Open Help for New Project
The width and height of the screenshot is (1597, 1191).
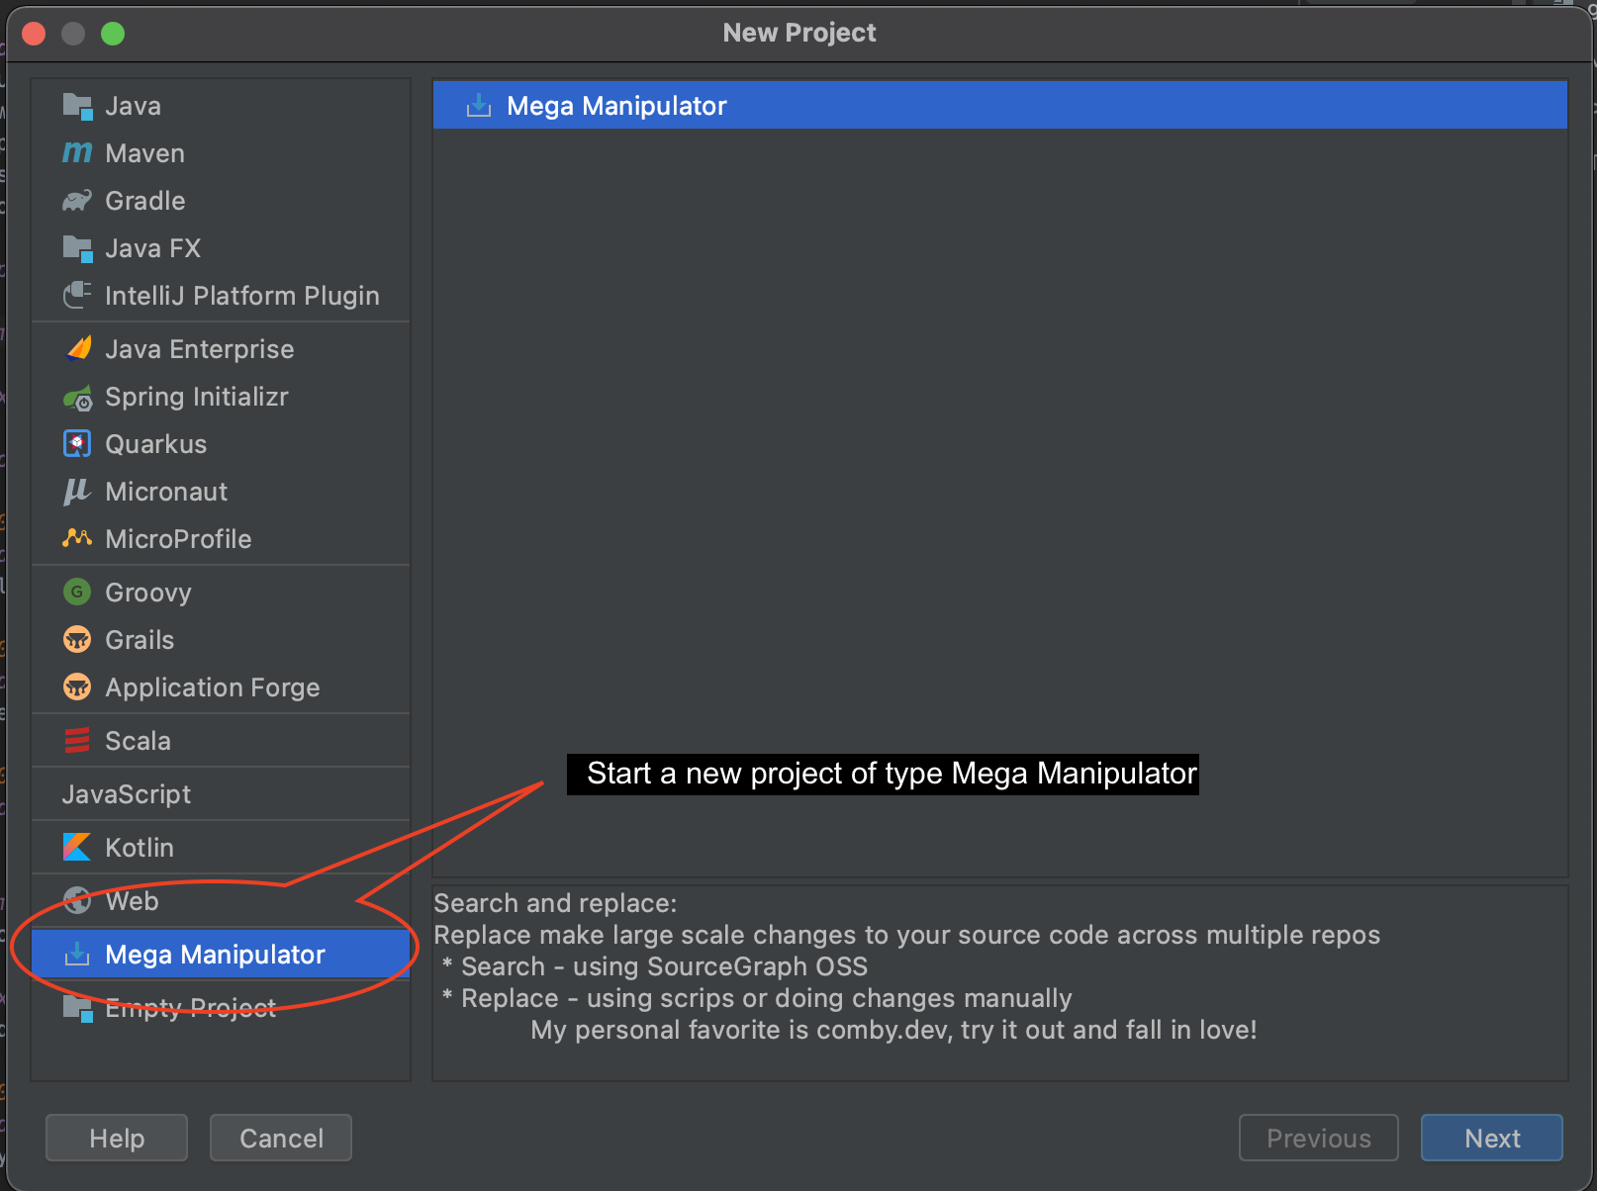click(x=117, y=1138)
